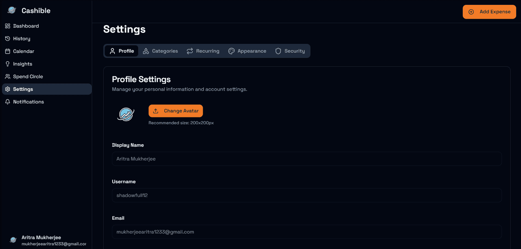Open the Aritra Mukherjee account footer

click(x=47, y=240)
